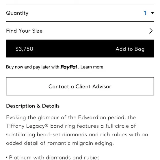This screenshot has width=160, height=160.
Task: Open the Quantity dropdown arrow
Action: (152, 13)
